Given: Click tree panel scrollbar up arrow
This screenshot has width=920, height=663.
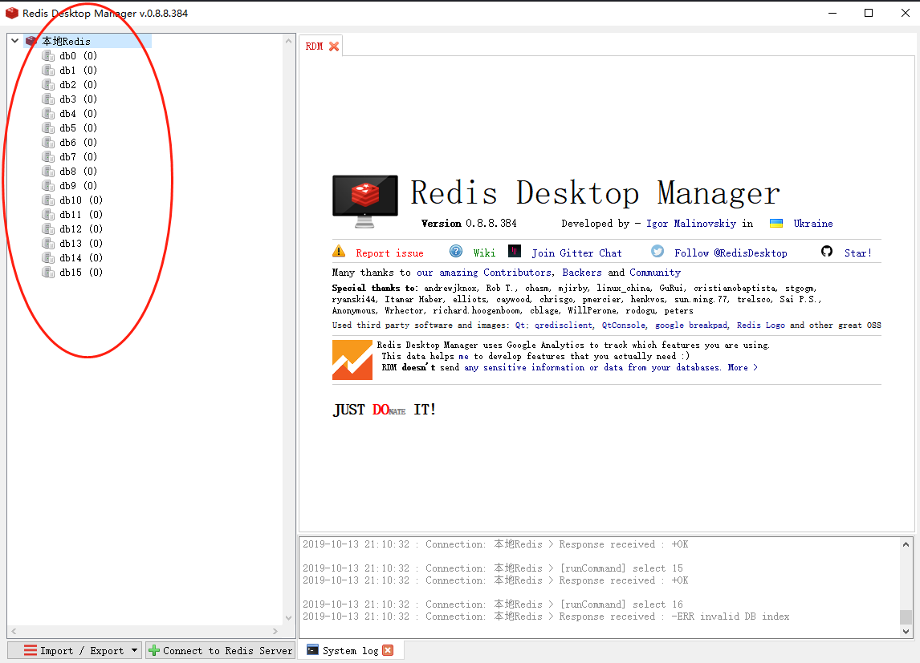Looking at the screenshot, I should (288, 41).
